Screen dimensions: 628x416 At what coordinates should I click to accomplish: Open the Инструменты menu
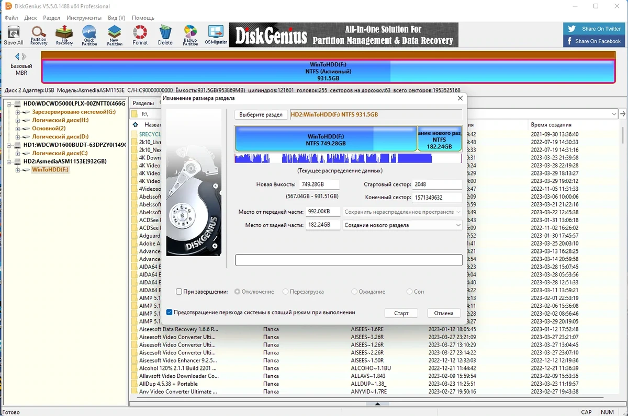[84, 18]
